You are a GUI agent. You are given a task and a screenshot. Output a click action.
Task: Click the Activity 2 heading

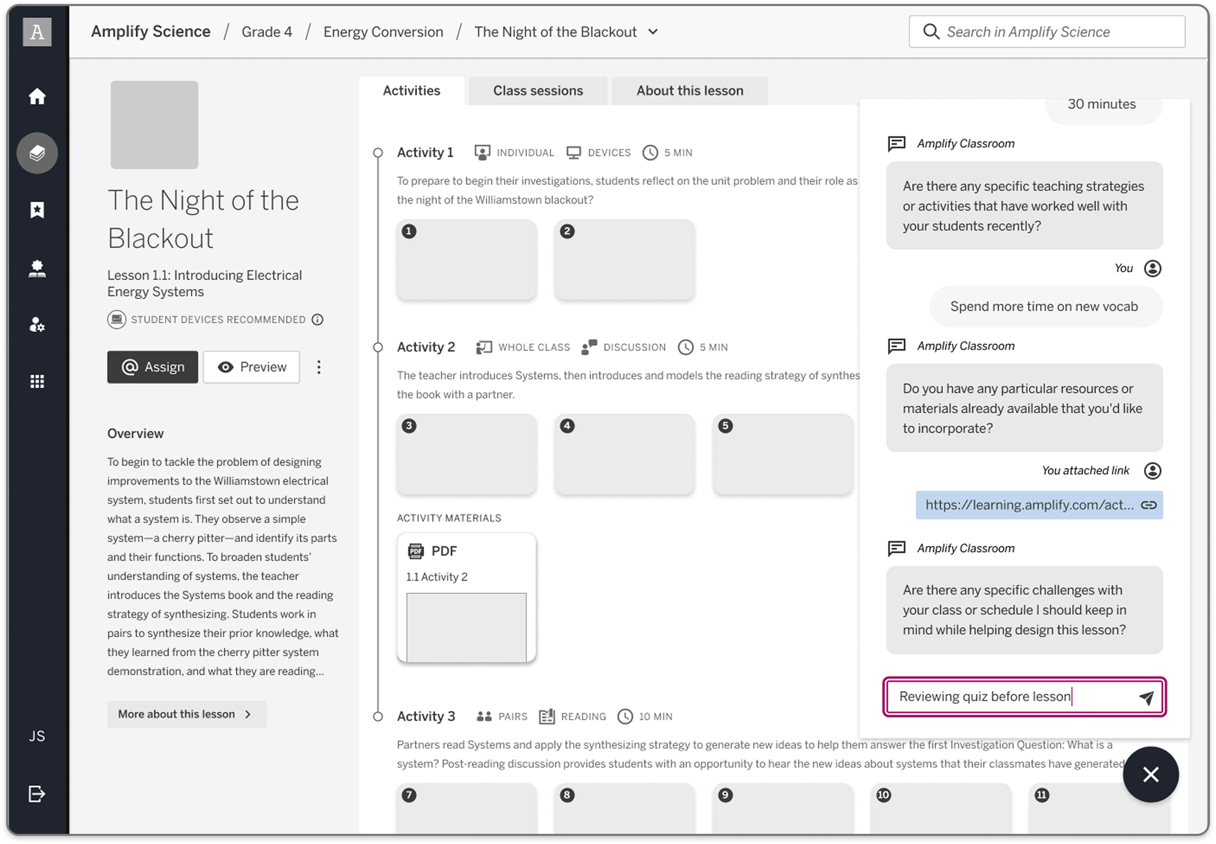[x=426, y=347]
